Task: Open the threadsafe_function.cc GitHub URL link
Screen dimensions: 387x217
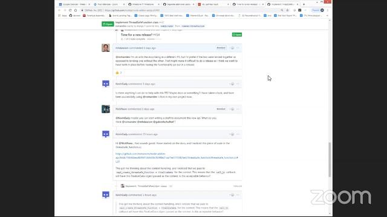Action: click(177, 158)
